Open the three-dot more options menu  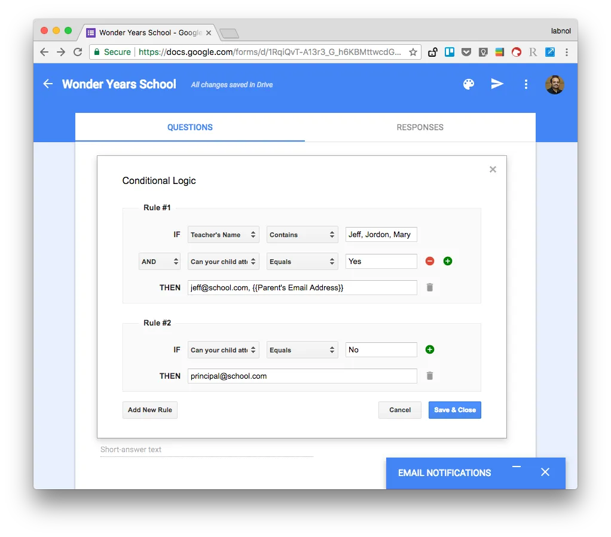coord(526,84)
